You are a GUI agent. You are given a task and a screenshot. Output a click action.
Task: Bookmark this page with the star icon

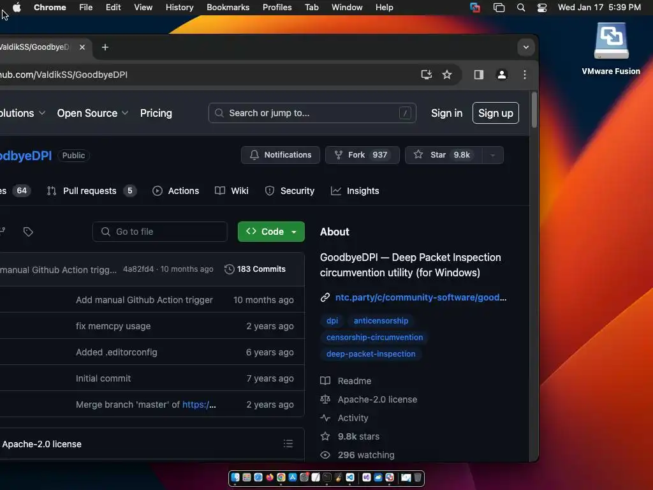pos(447,75)
